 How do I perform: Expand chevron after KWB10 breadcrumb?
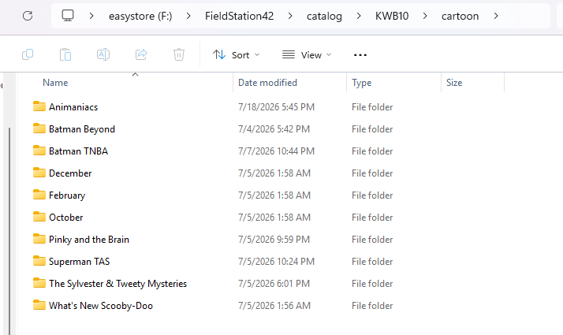pyautogui.click(x=425, y=16)
